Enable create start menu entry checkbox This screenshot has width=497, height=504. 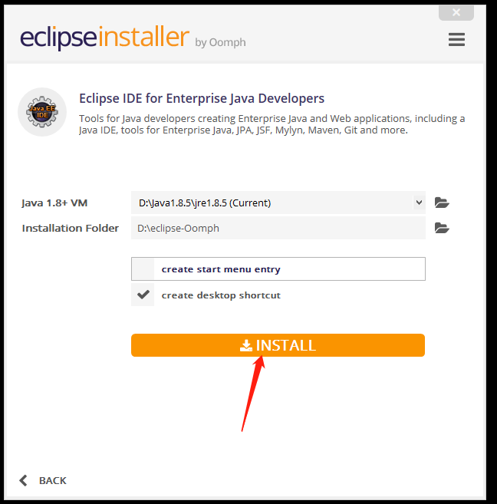pos(143,269)
